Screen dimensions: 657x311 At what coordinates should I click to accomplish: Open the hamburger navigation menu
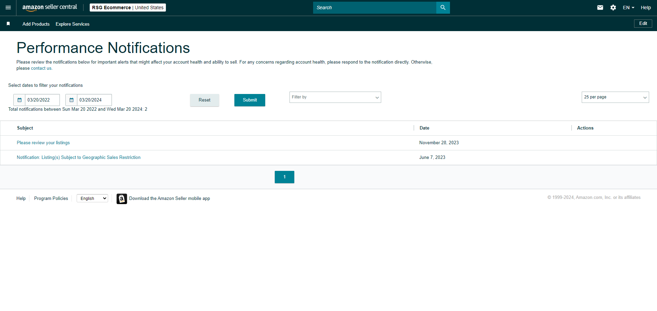pyautogui.click(x=8, y=8)
